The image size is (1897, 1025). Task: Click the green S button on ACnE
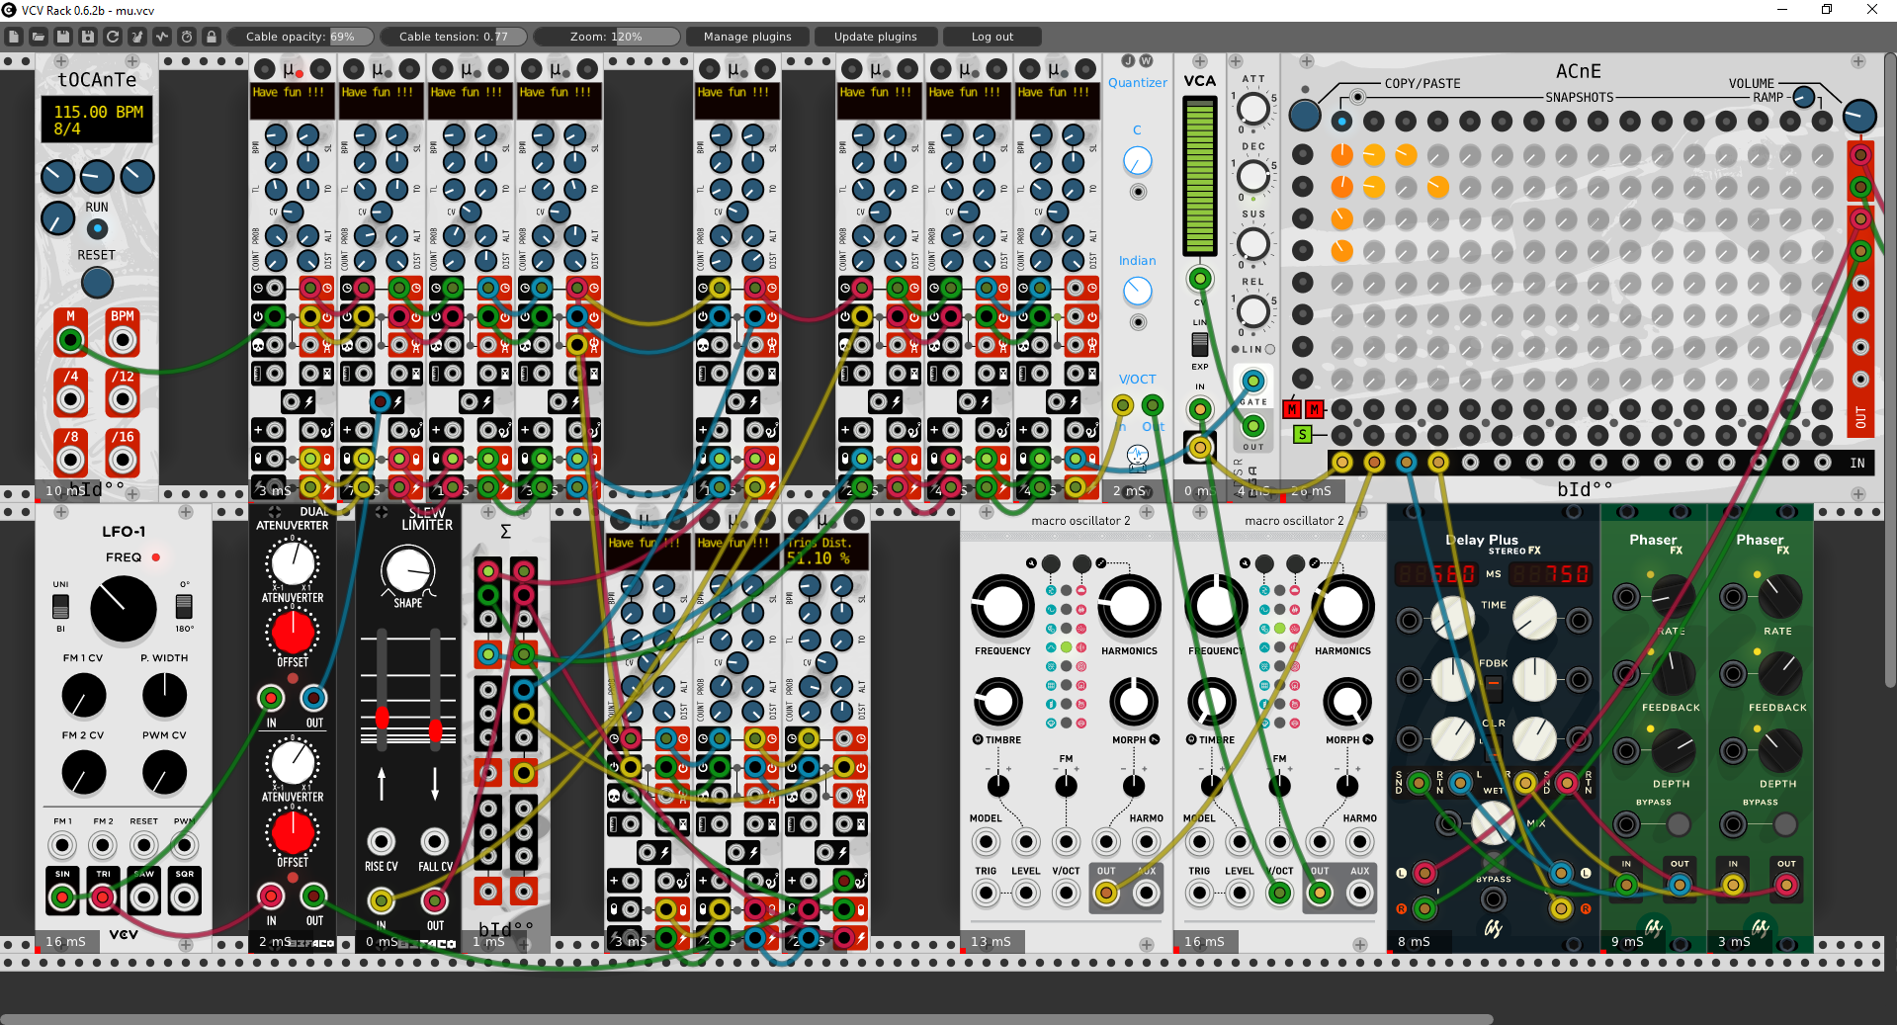point(1303,434)
